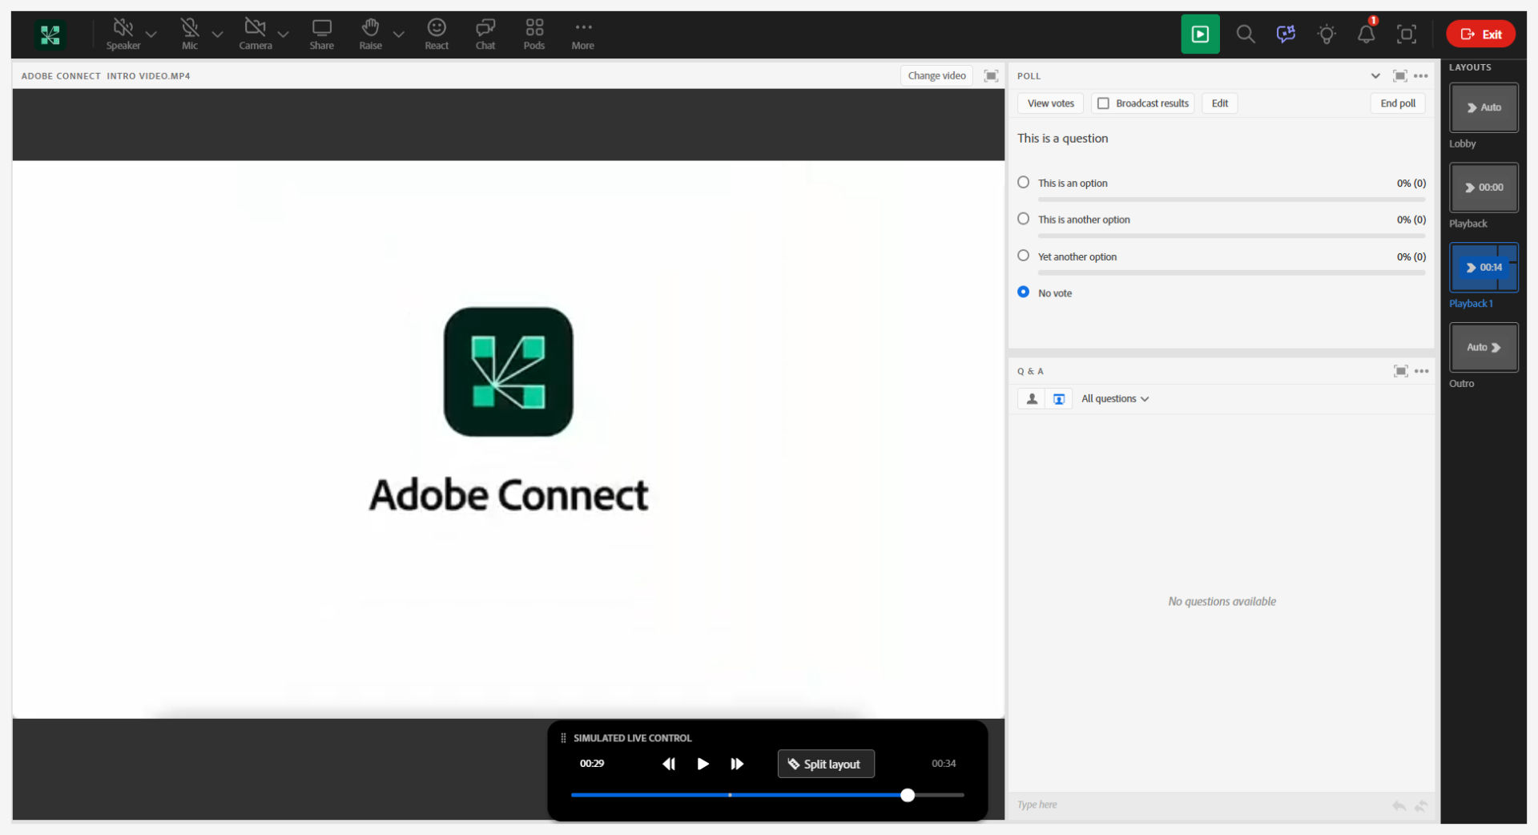
Task: Open the Chat icon in toolbar
Action: coord(485,28)
